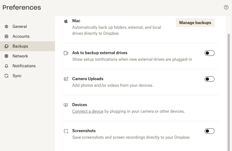This screenshot has width=232, height=151.
Task: Click the Sync arrows icon
Action: pos(7,76)
